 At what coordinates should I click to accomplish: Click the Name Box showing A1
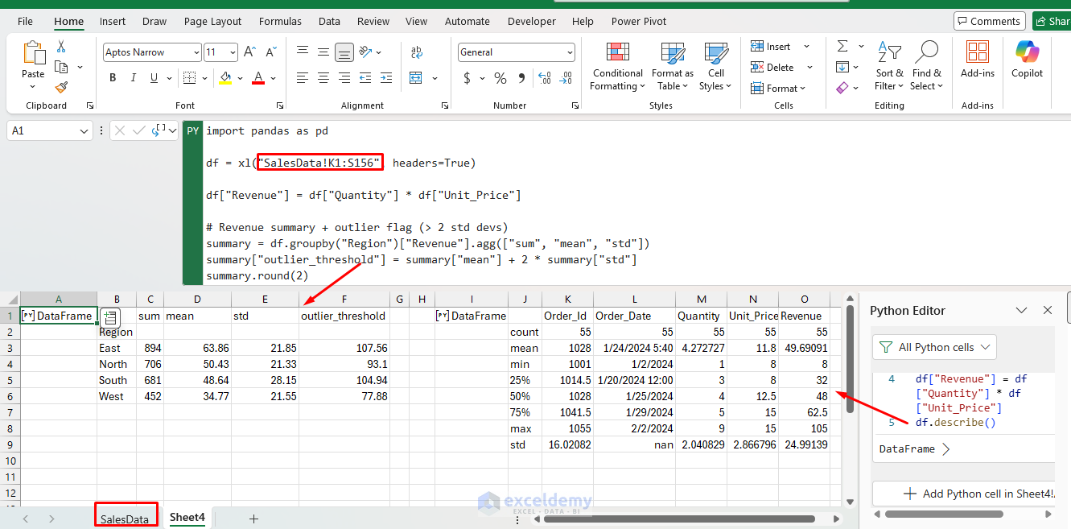(x=51, y=130)
